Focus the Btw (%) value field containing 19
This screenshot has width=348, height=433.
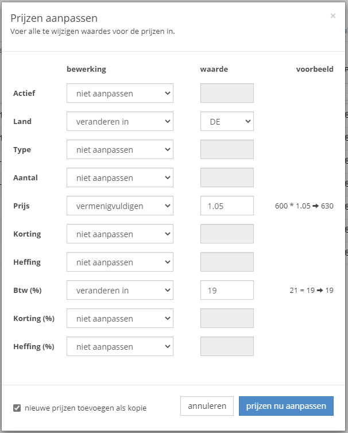click(227, 290)
